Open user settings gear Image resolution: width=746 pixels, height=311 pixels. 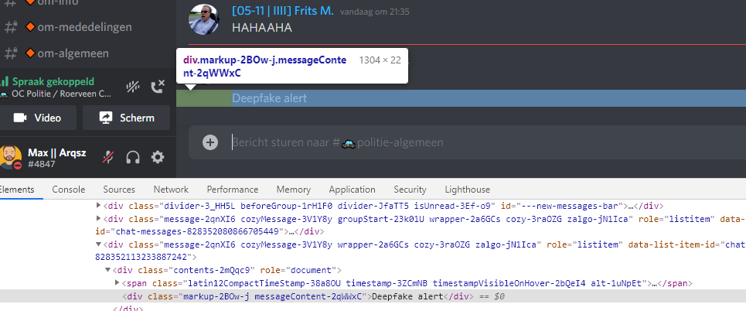pyautogui.click(x=158, y=157)
